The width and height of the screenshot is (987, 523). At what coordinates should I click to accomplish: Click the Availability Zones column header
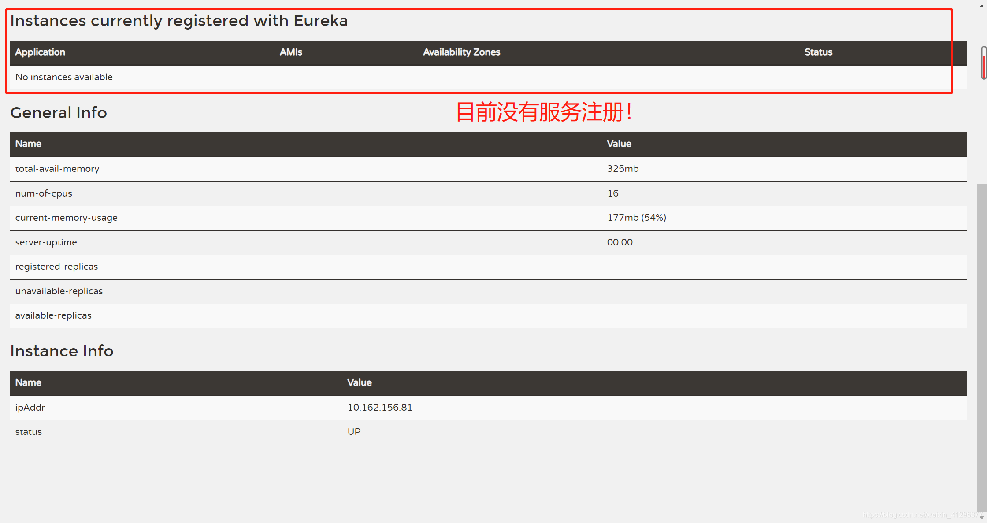(461, 52)
